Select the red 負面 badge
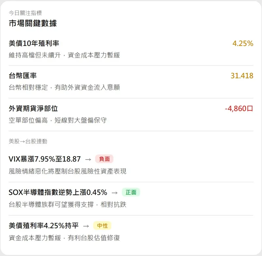Viewport: 262px width, 256px height. pos(104,159)
